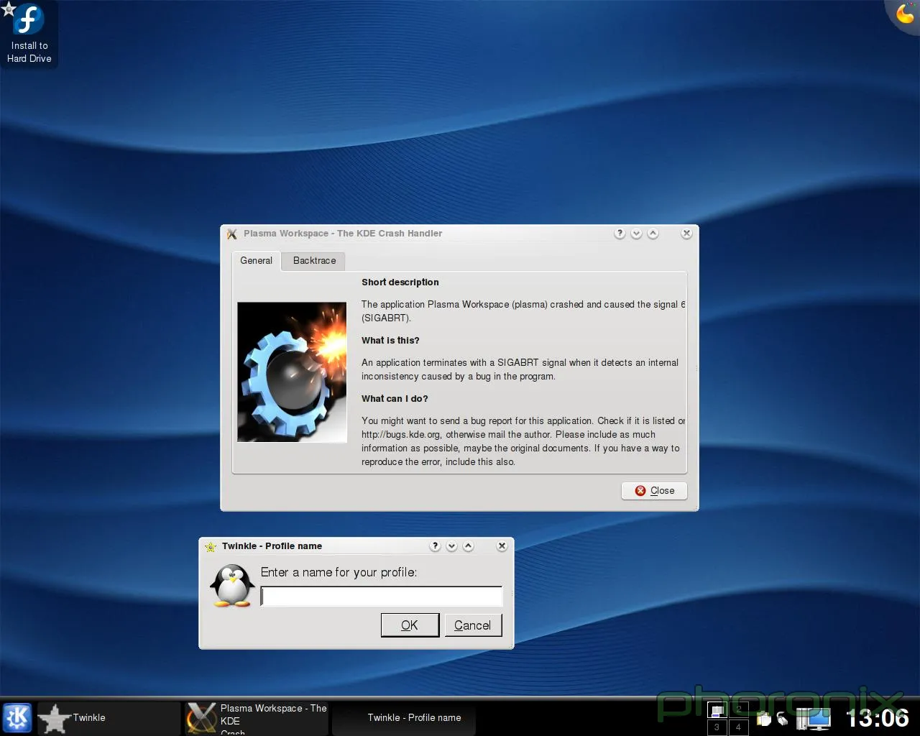This screenshot has height=736, width=920.
Task: Click the What is this? heading
Action: coord(390,340)
